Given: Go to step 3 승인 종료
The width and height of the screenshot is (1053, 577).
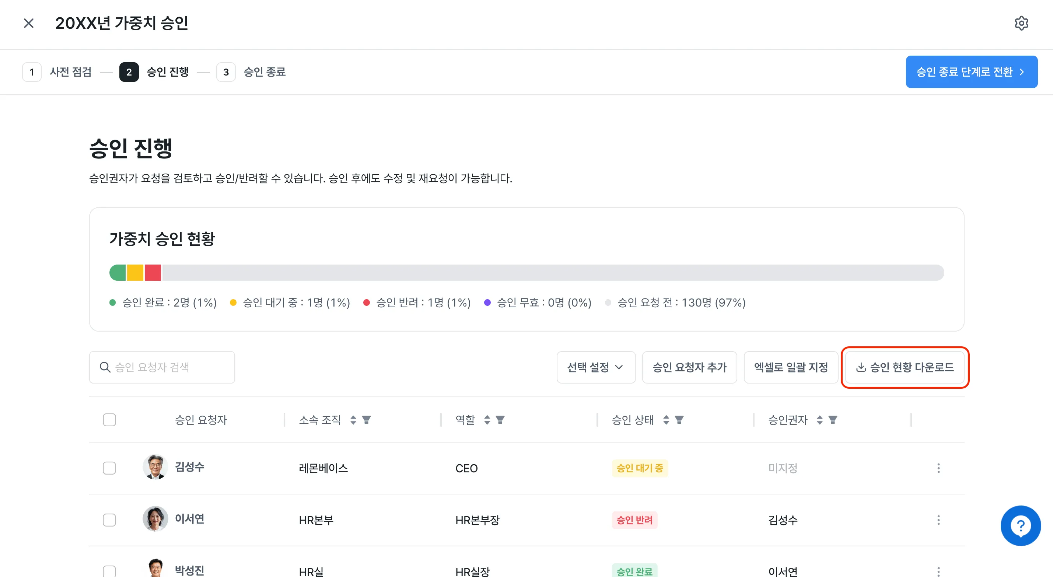Looking at the screenshot, I should click(251, 72).
